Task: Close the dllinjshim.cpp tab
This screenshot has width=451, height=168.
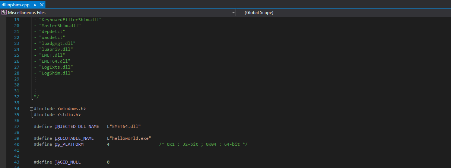Action: 41,5
